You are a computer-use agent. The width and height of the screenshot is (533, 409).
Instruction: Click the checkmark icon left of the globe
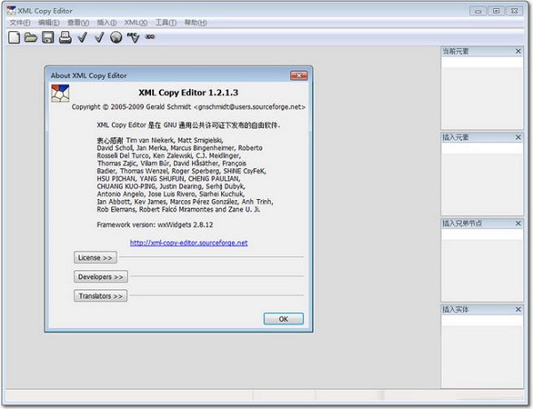tap(99, 37)
